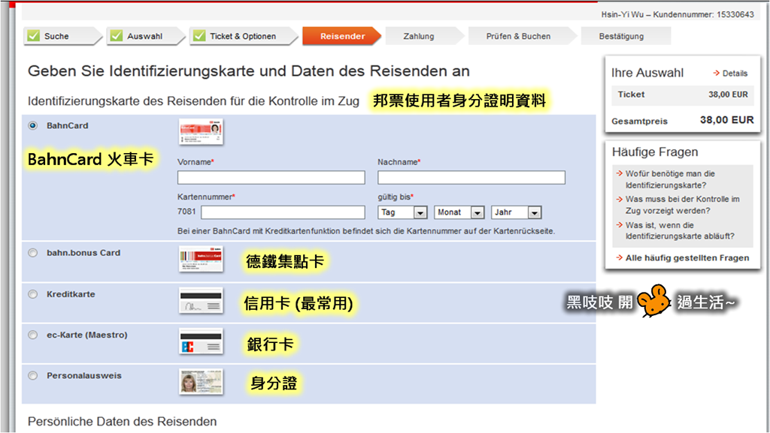
Task: Click the Kreditkarte card image
Action: [199, 300]
